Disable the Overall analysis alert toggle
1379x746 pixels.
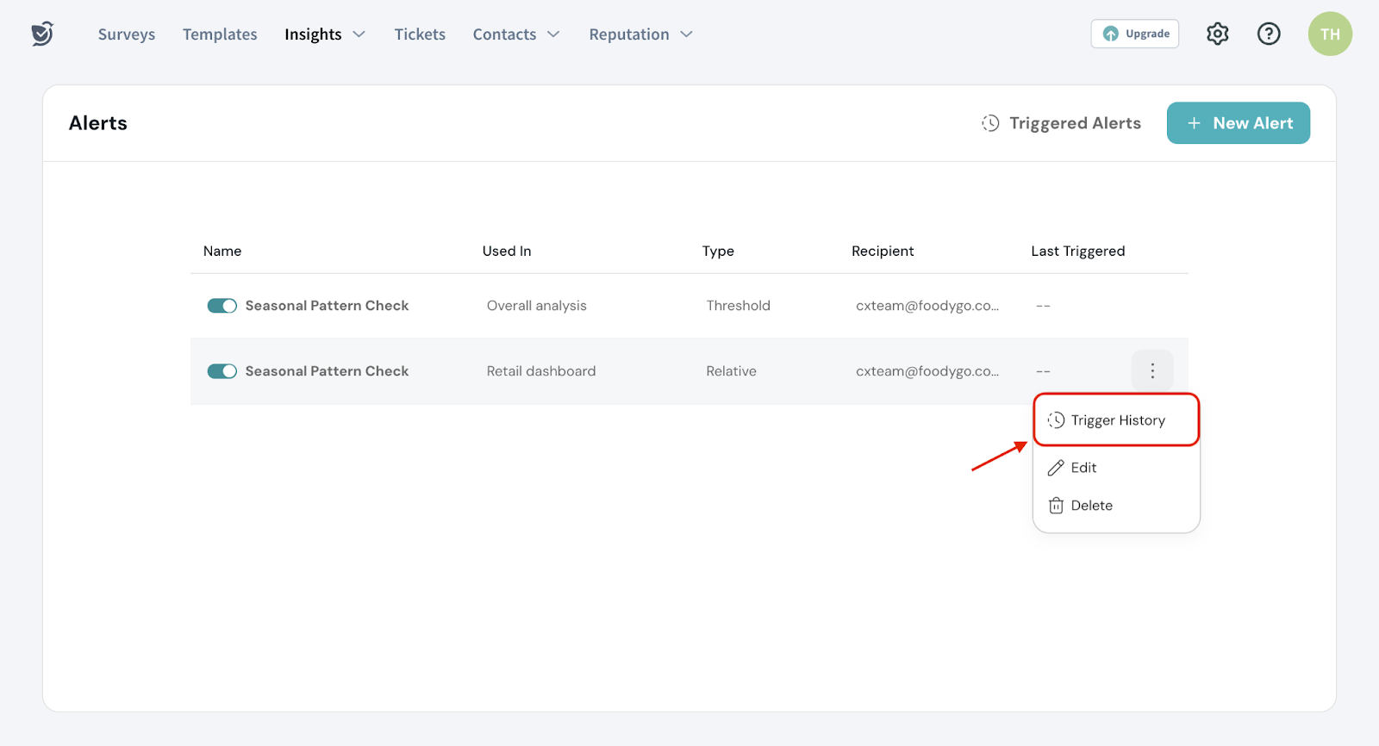coord(222,306)
